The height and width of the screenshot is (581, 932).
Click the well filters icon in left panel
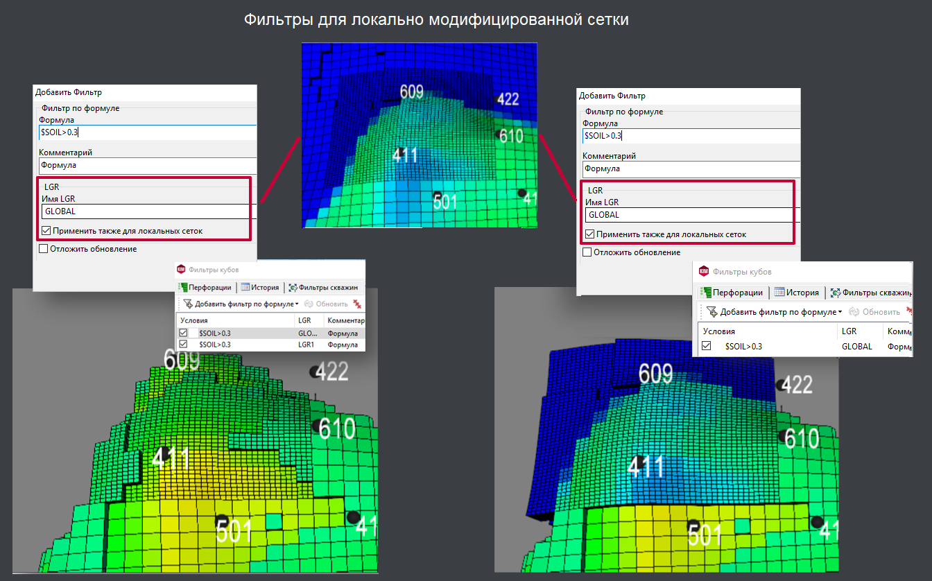pyautogui.click(x=293, y=287)
